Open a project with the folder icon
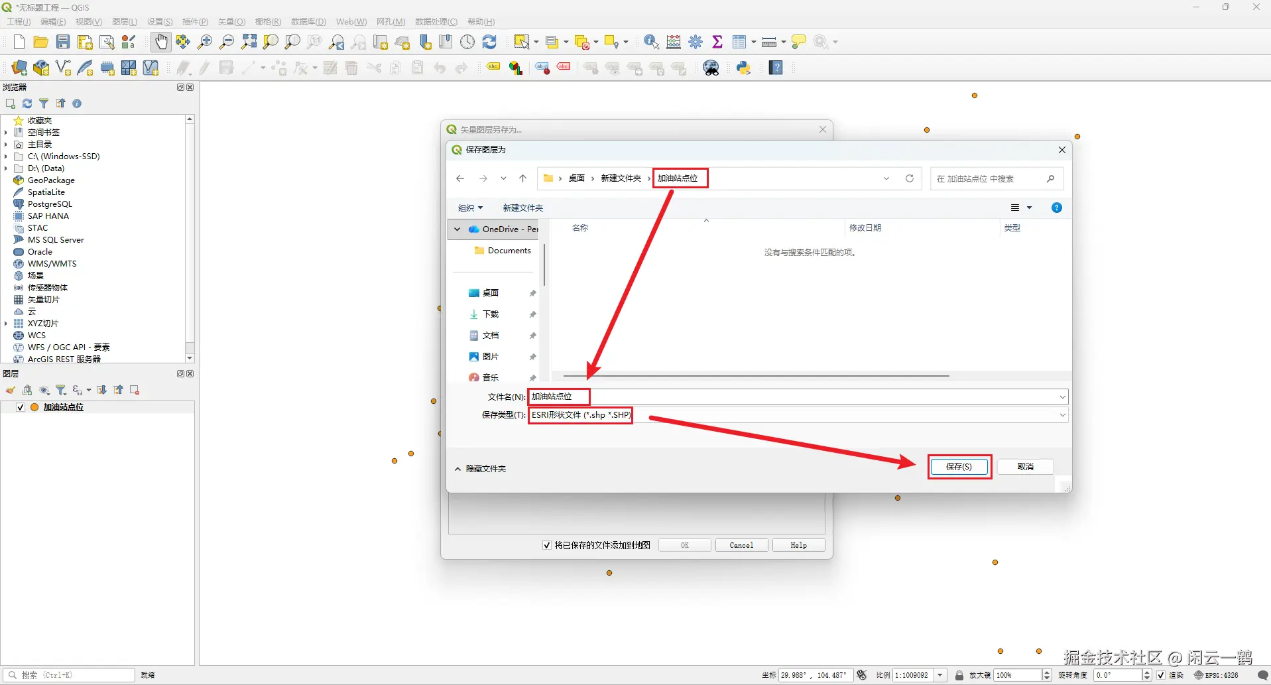Screen dimensions: 1271x685 point(40,42)
